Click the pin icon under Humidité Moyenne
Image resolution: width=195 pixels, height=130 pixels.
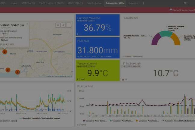(x=77, y=34)
